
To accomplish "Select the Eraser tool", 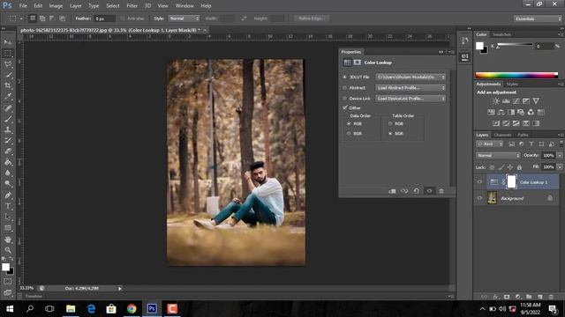I will 8,151.
